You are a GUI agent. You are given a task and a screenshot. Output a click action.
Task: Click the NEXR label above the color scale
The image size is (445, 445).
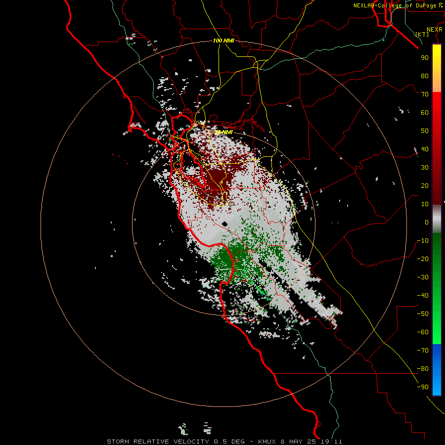pyautogui.click(x=435, y=30)
